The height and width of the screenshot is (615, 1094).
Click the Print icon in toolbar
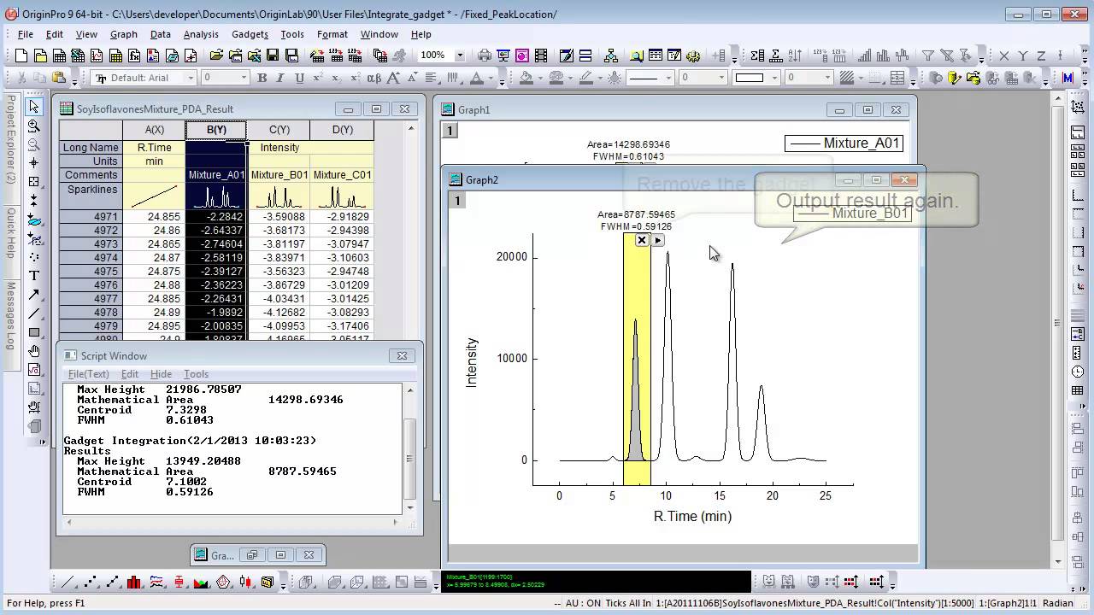pos(485,56)
